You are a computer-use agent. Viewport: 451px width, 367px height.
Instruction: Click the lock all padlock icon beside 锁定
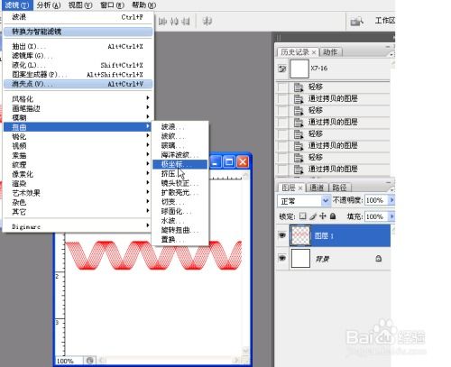point(333,216)
